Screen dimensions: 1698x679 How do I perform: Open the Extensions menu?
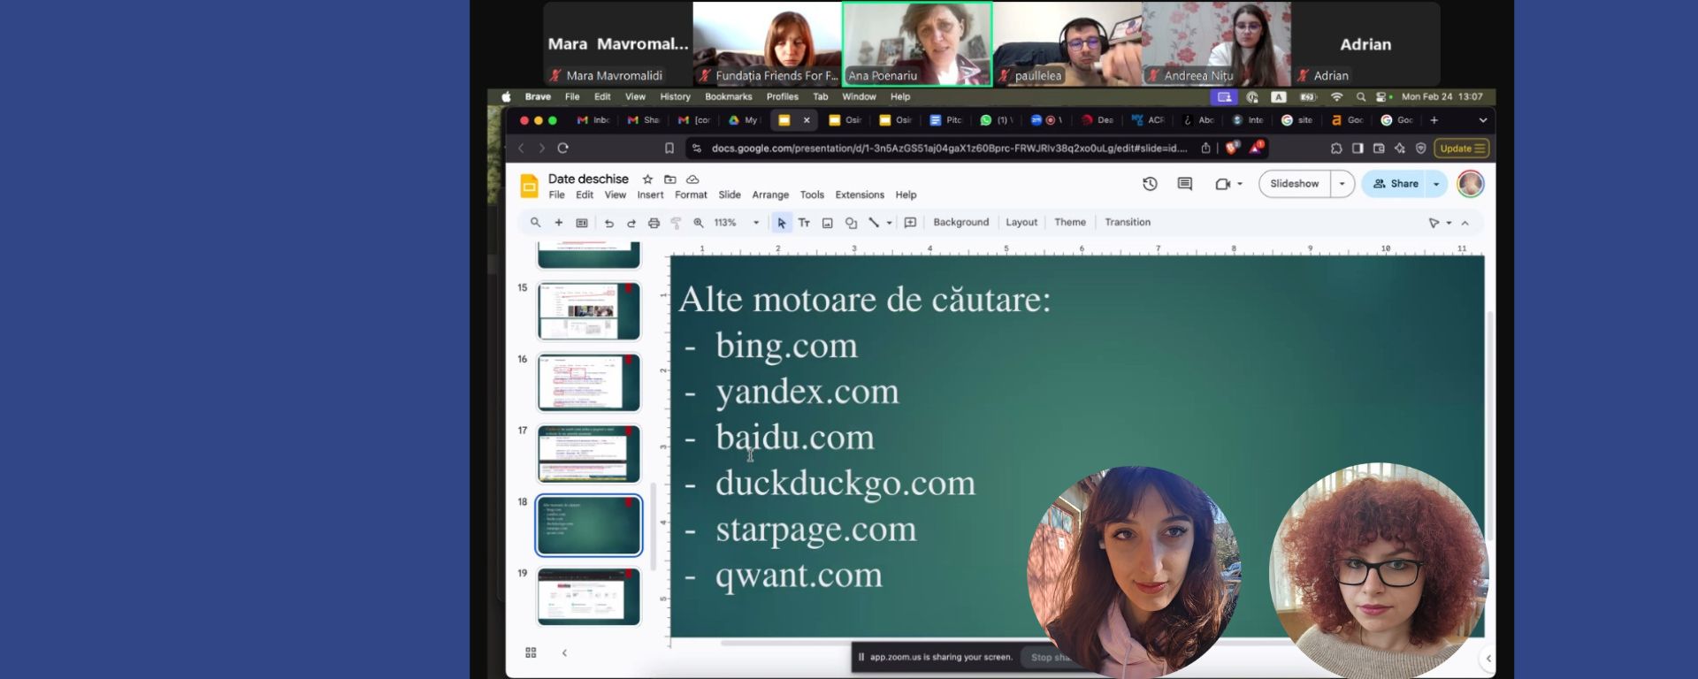click(859, 195)
